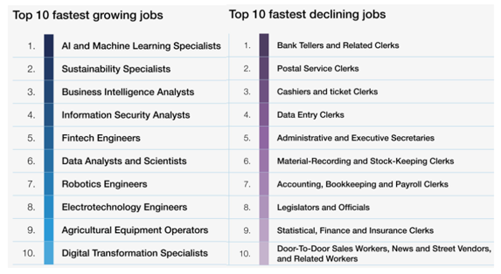This screenshot has height=274, width=501.
Task: Select the Data Entry Clerks entry
Action: pos(311,115)
